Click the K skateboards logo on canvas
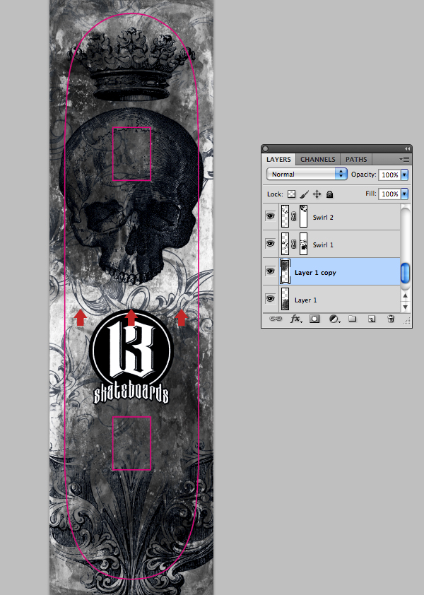424x595 pixels. click(131, 357)
